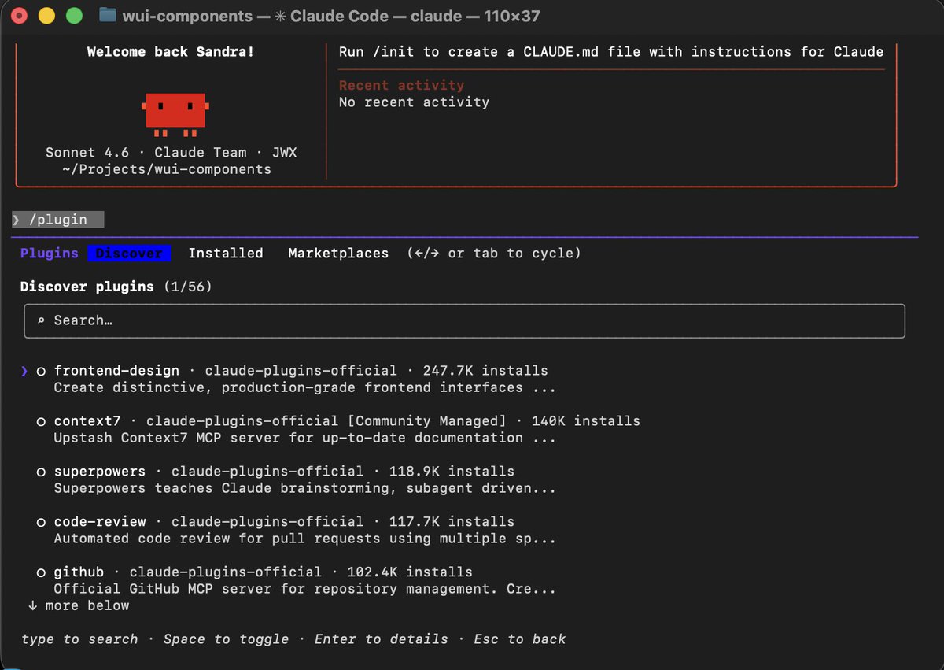
Task: Click 'Welcome back Sandra!' greeting
Action: pyautogui.click(x=171, y=52)
